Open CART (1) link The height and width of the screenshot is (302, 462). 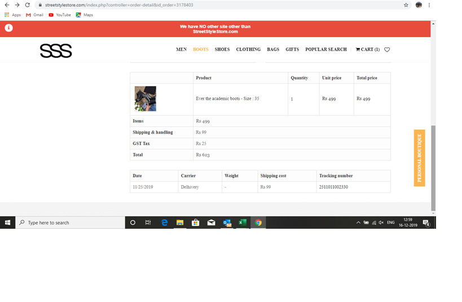click(367, 50)
